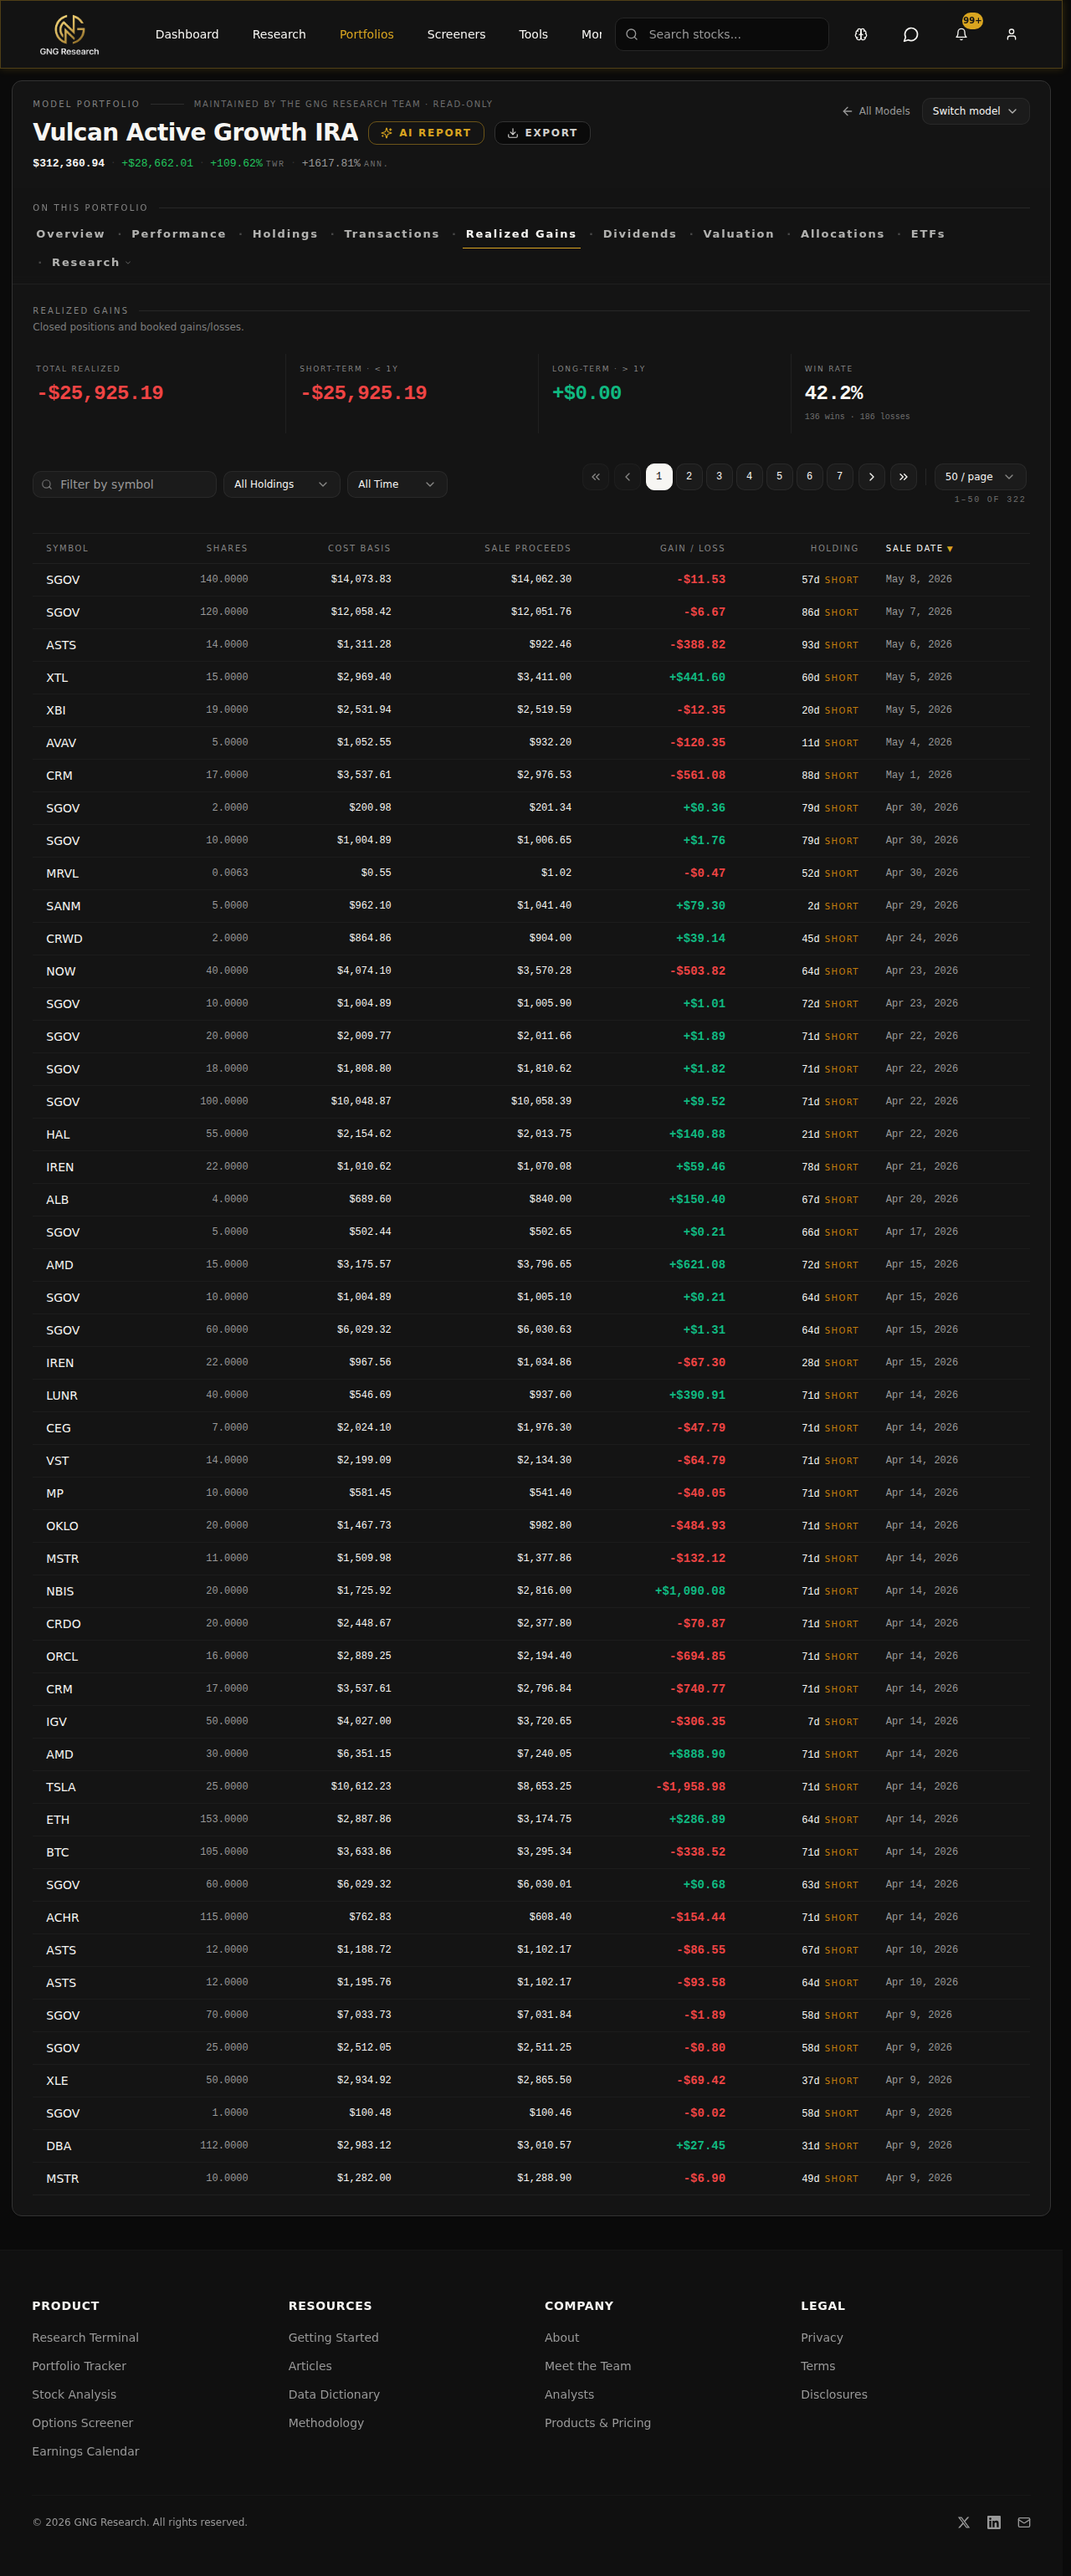Open the Disclosures legal link

coord(834,2394)
